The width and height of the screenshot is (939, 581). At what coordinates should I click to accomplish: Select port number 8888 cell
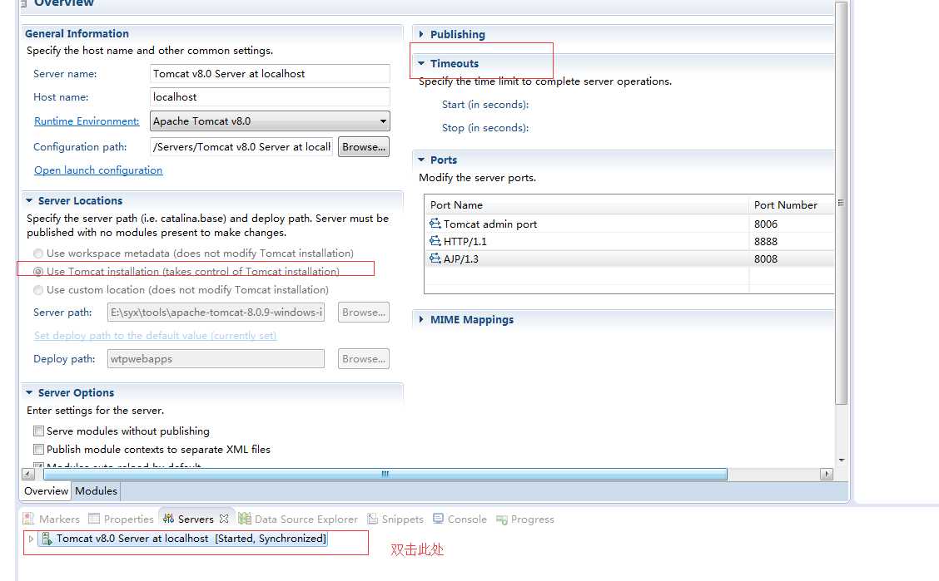[x=791, y=241]
